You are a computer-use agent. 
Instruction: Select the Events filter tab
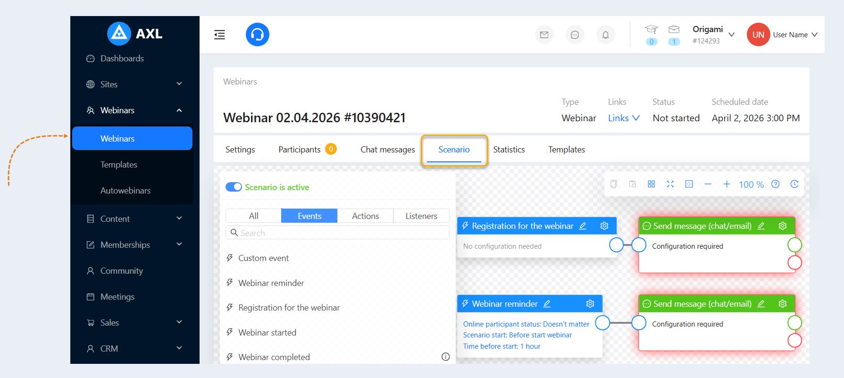309,216
